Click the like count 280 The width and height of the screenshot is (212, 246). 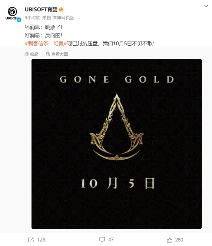click(x=179, y=240)
